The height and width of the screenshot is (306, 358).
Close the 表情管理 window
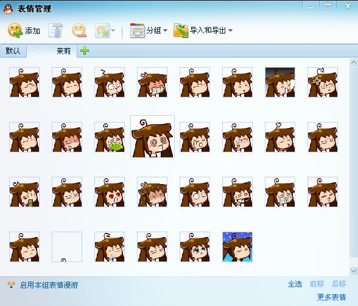point(348,6)
